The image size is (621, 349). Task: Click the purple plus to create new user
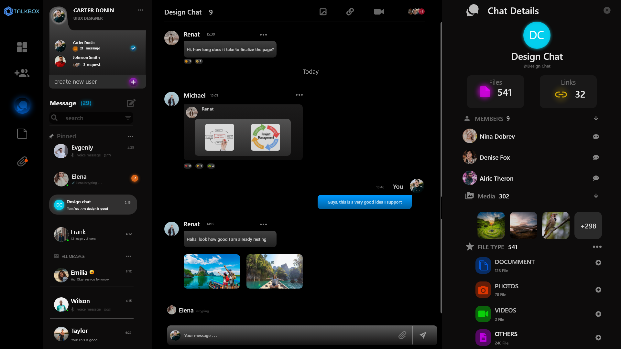[133, 82]
